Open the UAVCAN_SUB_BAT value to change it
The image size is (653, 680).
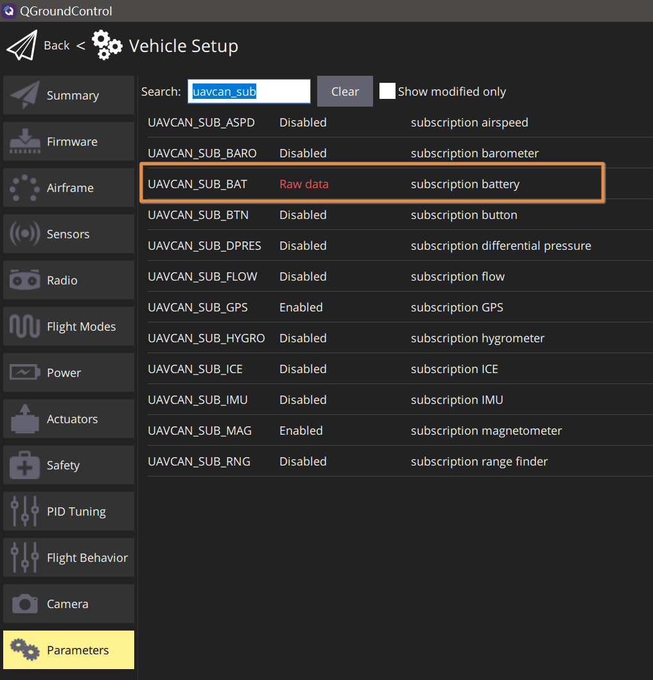point(304,184)
